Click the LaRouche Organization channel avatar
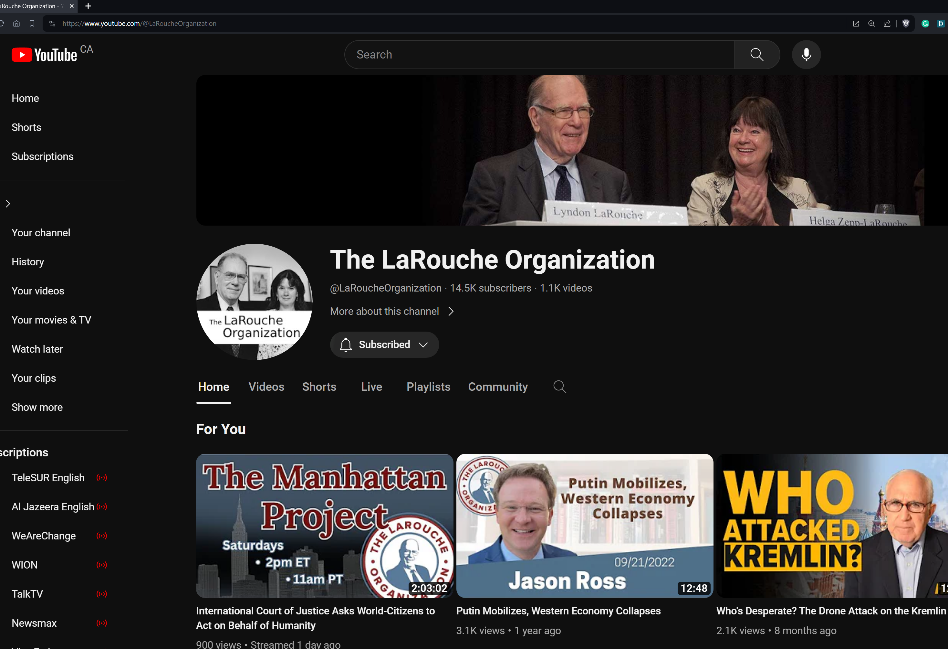948x649 pixels. click(255, 302)
